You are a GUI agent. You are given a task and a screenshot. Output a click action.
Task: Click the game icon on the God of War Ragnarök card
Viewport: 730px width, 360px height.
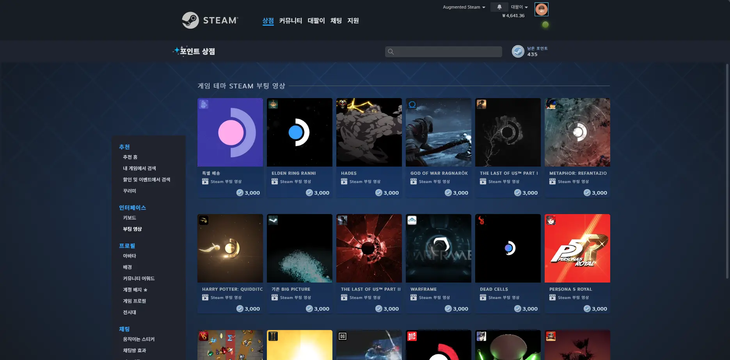(x=412, y=104)
